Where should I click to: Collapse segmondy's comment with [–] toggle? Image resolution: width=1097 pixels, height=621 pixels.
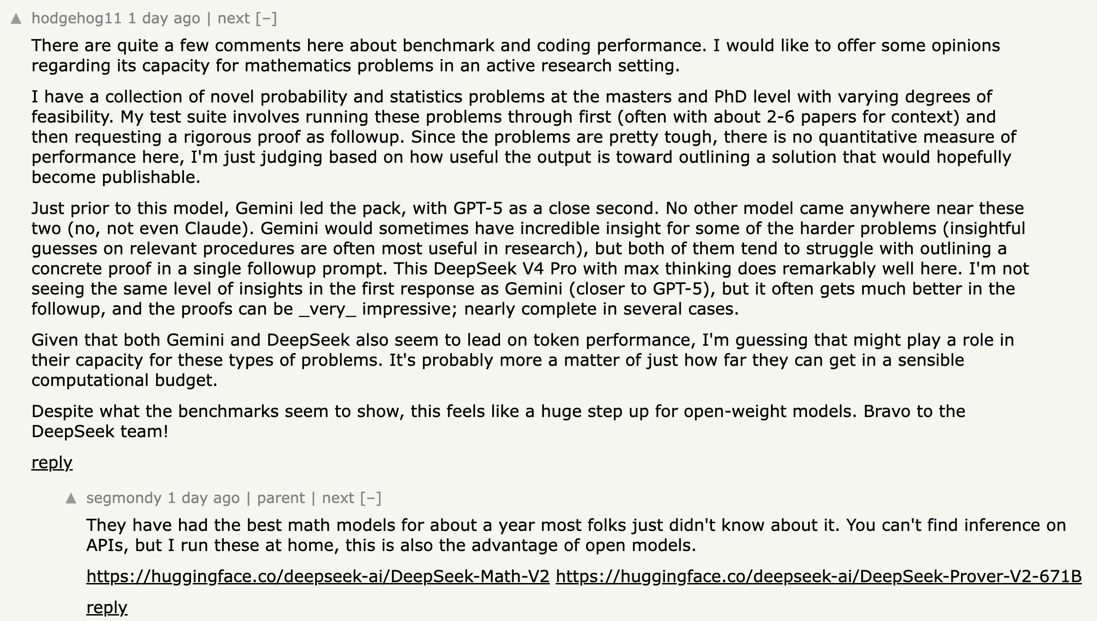[371, 498]
